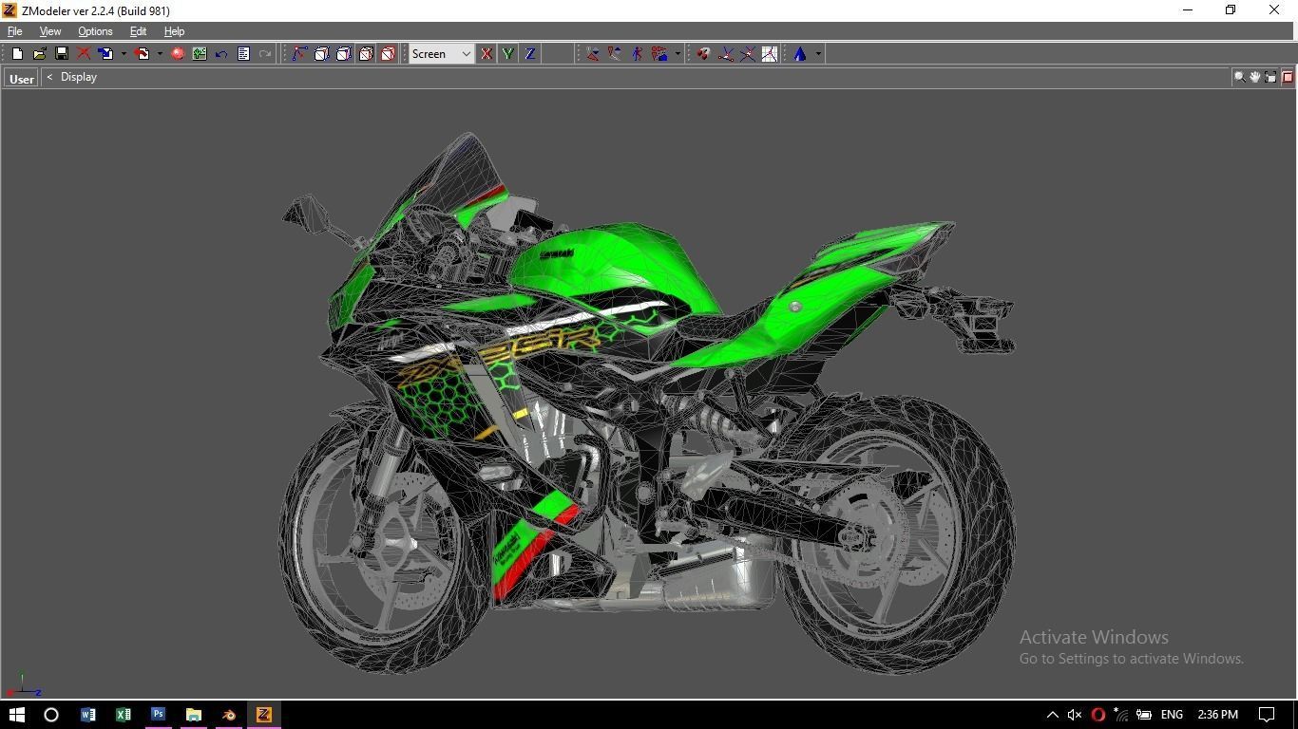Image resolution: width=1298 pixels, height=729 pixels.
Task: Click the red sphere Materials editor icon
Action: pos(178,54)
